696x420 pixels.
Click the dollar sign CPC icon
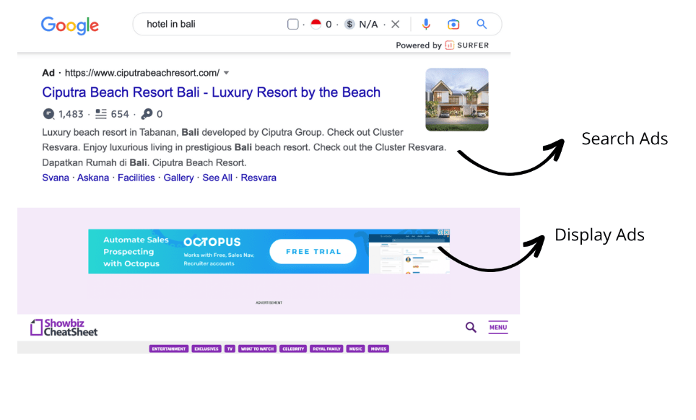coord(349,24)
